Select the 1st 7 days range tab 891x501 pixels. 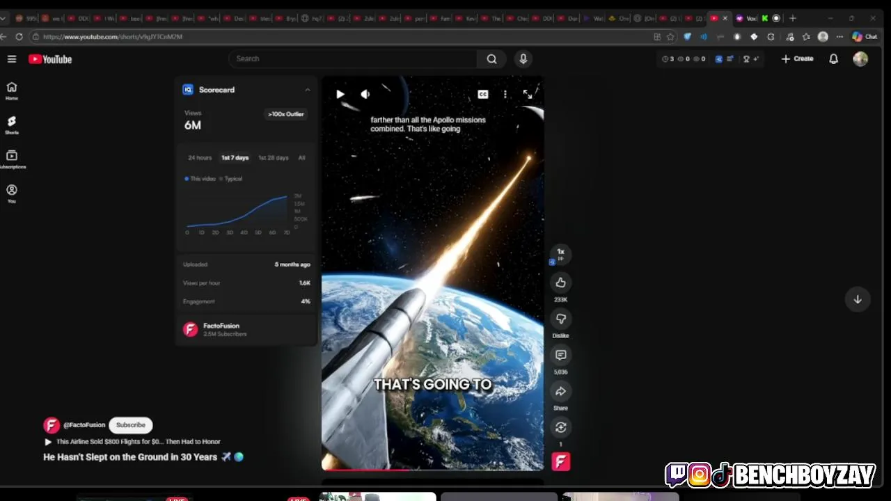tap(235, 158)
